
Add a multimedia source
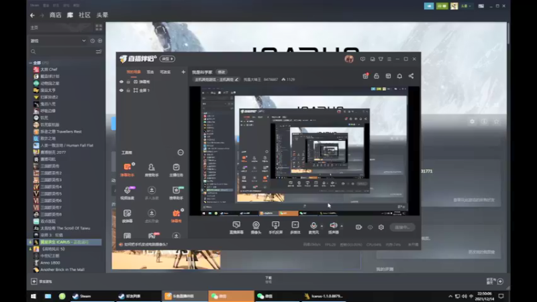(295, 228)
